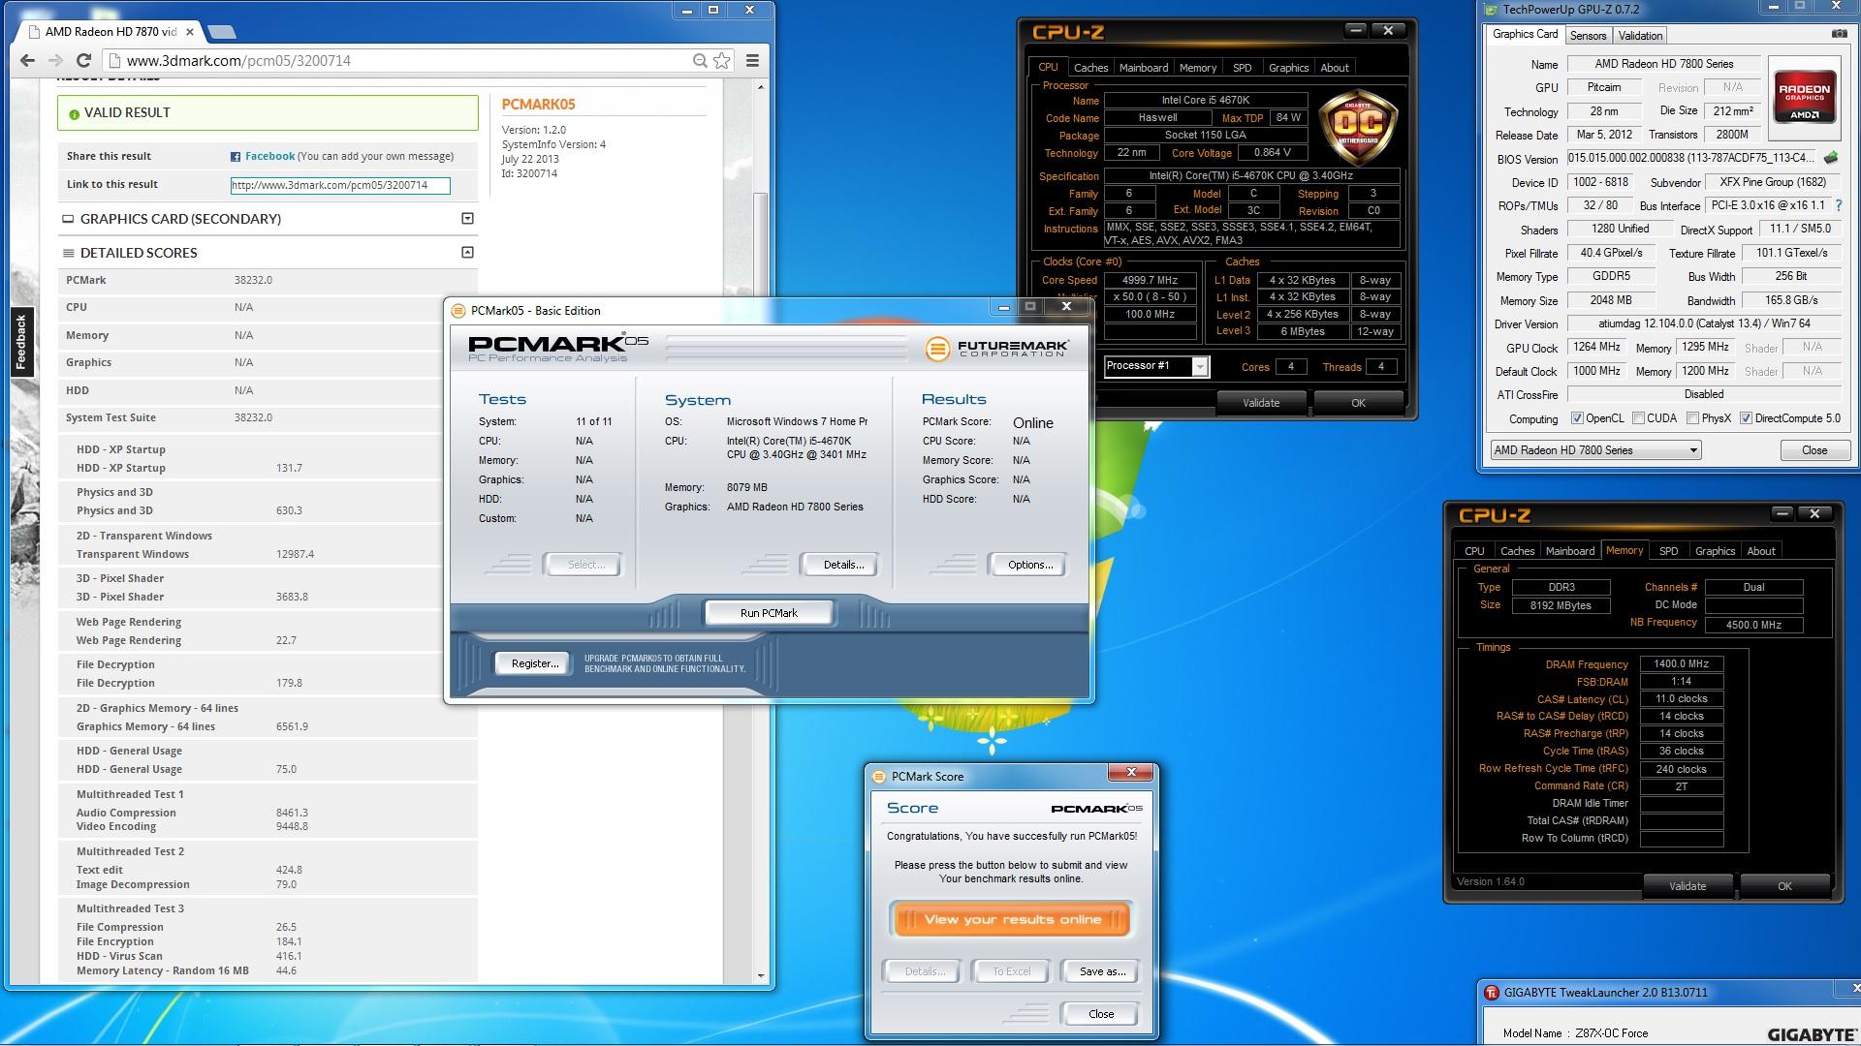Screen dimensions: 1861x1046
Task: Click the Facebook share icon
Action: click(236, 156)
